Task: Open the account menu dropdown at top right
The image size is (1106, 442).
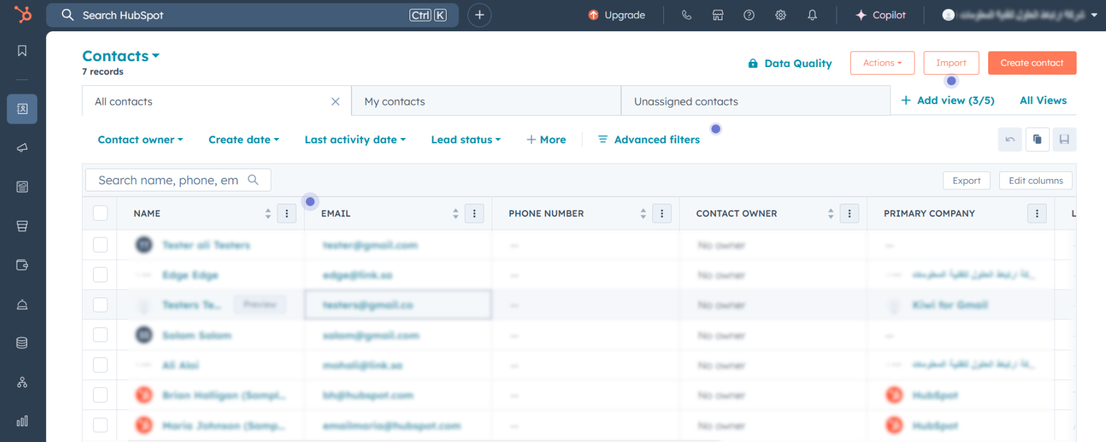Action: click(x=1019, y=15)
